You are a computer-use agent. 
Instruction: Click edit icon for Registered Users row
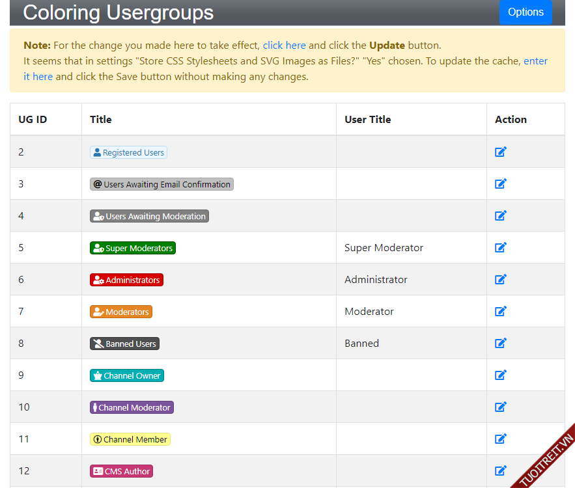tap(500, 152)
